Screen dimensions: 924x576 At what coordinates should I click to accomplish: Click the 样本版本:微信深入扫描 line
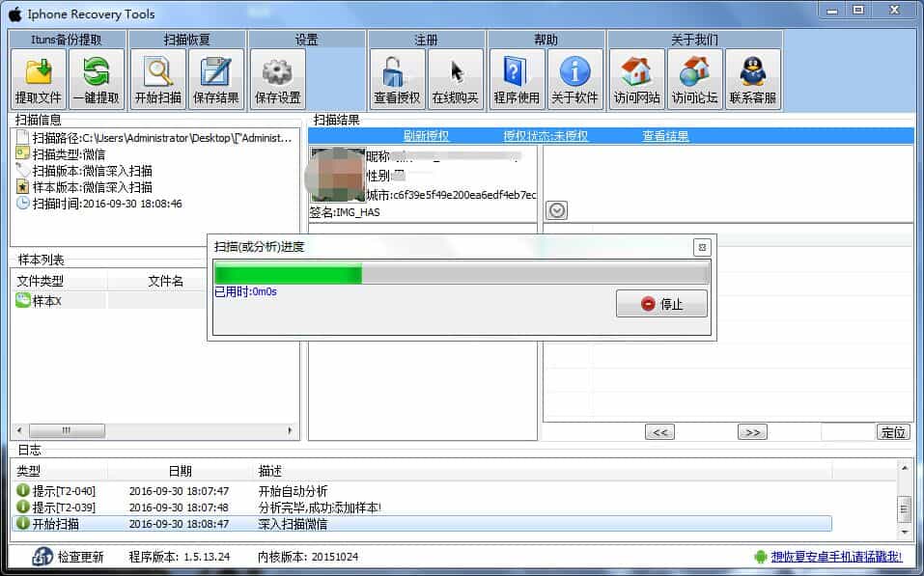[x=84, y=187]
